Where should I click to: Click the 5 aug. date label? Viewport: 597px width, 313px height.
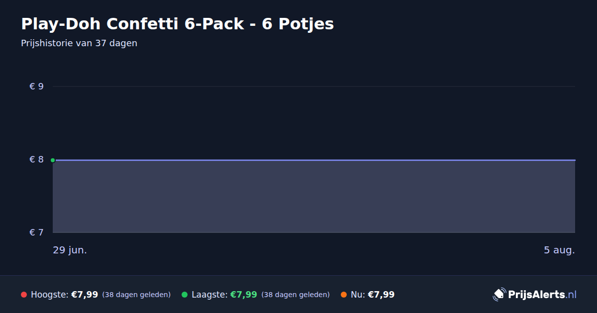click(x=559, y=250)
